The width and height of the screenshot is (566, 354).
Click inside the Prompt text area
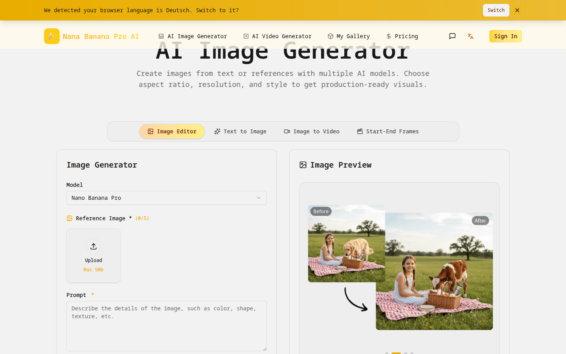[x=166, y=326]
